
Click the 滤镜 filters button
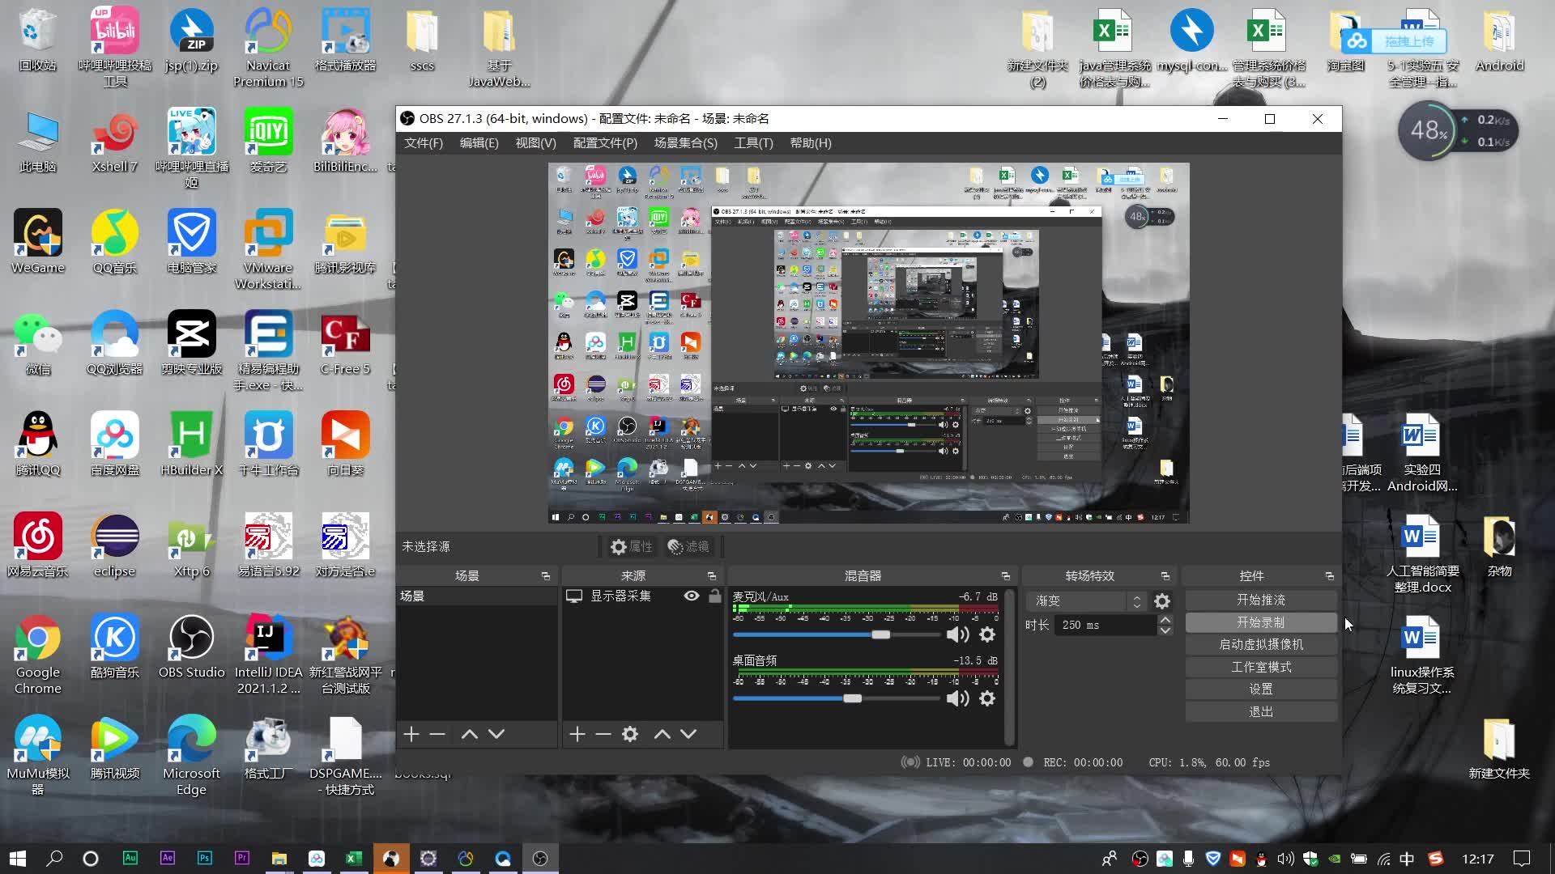[x=688, y=547]
